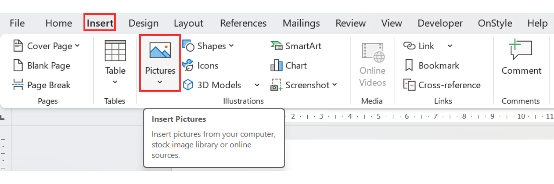
Task: Expand the Table dropdown chevron
Action: [115, 82]
